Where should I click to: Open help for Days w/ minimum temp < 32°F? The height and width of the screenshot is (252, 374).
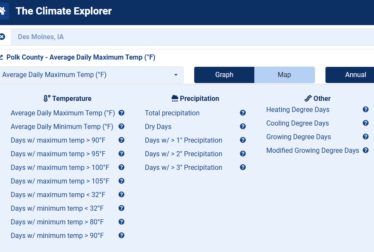121,208
